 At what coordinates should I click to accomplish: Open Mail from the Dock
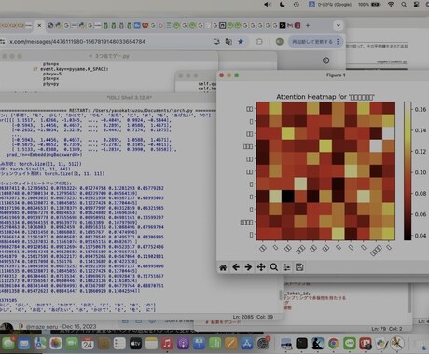(x=24, y=344)
